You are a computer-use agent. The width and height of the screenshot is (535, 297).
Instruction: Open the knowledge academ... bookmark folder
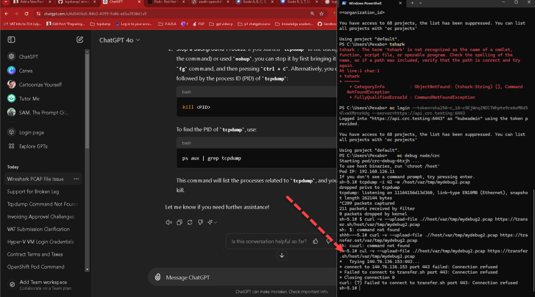(294, 24)
